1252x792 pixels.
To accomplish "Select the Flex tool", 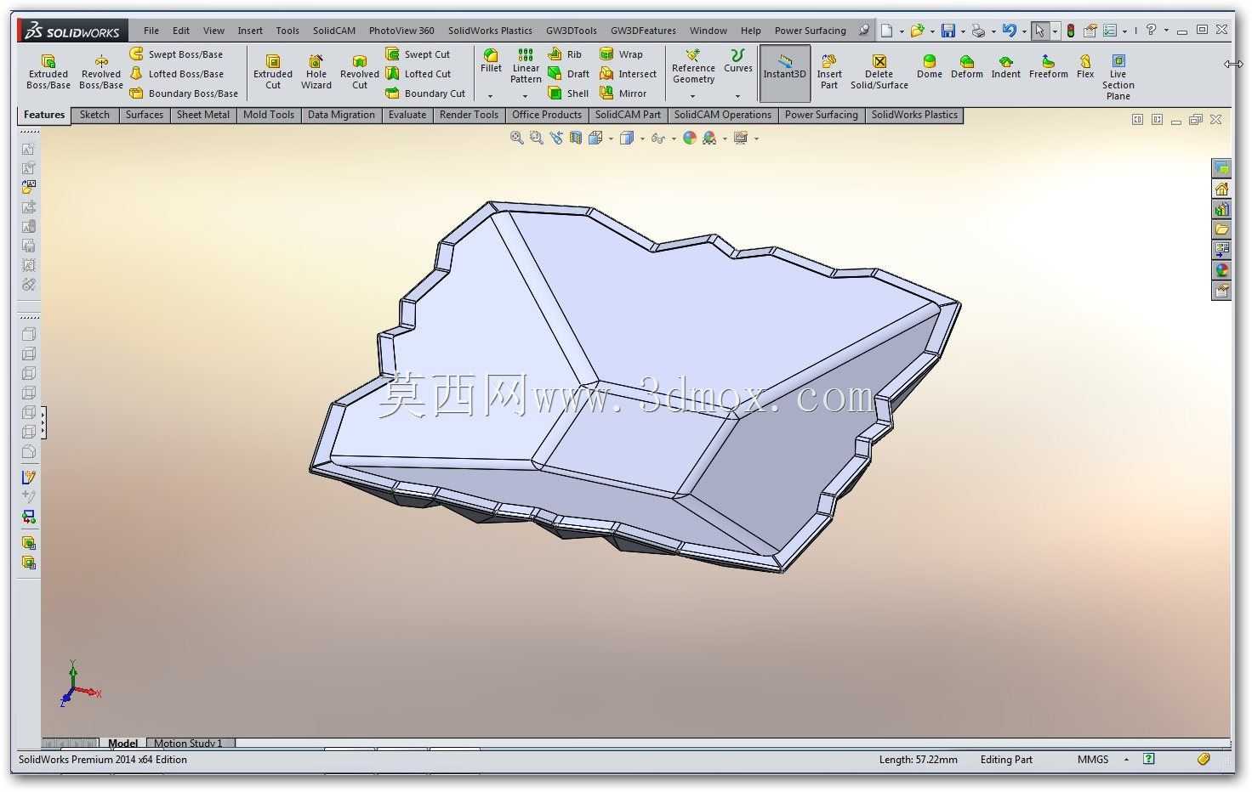I will pos(1085,66).
